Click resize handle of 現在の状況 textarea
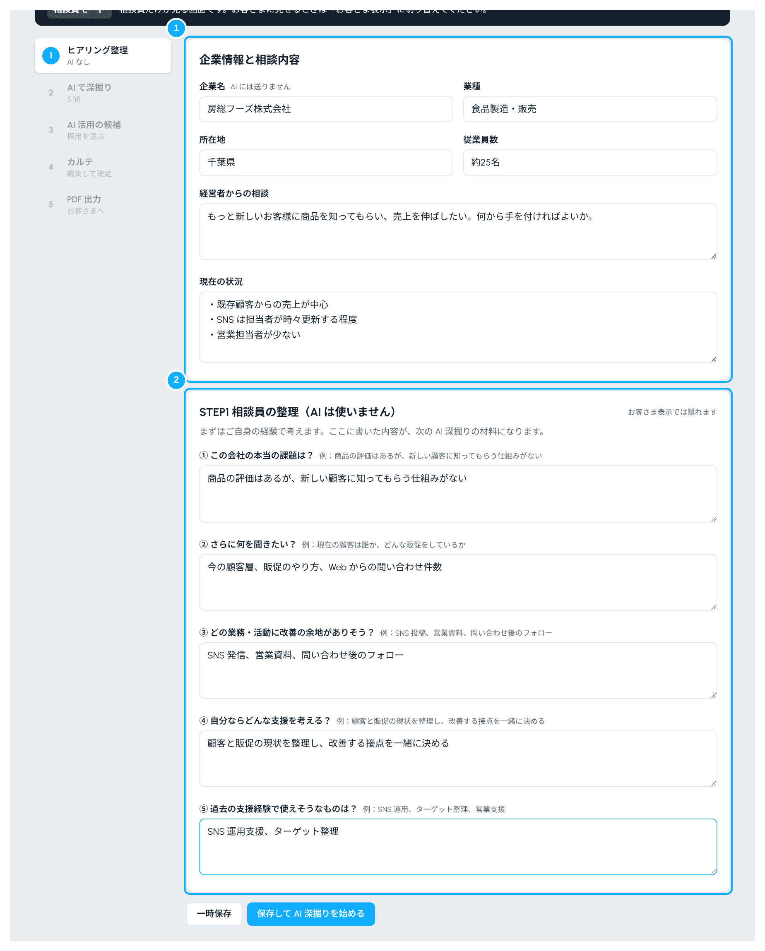The height and width of the screenshot is (951, 765). coord(713,360)
